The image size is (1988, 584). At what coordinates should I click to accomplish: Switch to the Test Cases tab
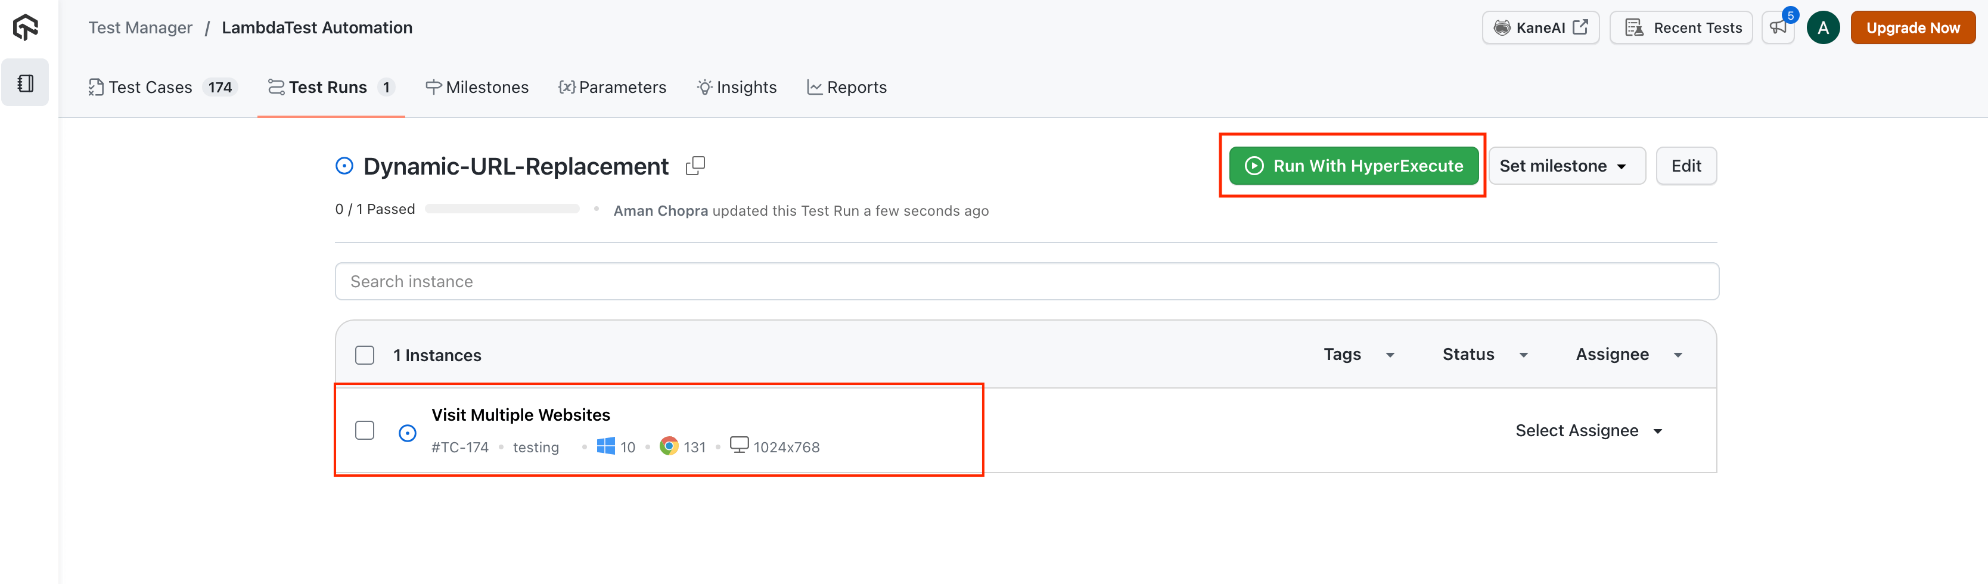tap(161, 87)
